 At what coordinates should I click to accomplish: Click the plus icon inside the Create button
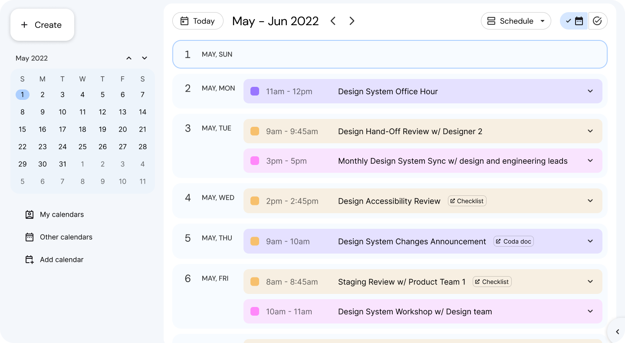[25, 25]
